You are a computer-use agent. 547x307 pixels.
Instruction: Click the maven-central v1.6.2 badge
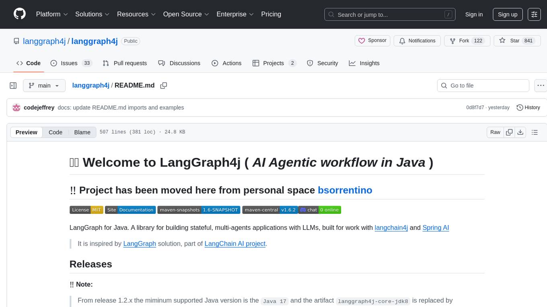[x=270, y=210]
